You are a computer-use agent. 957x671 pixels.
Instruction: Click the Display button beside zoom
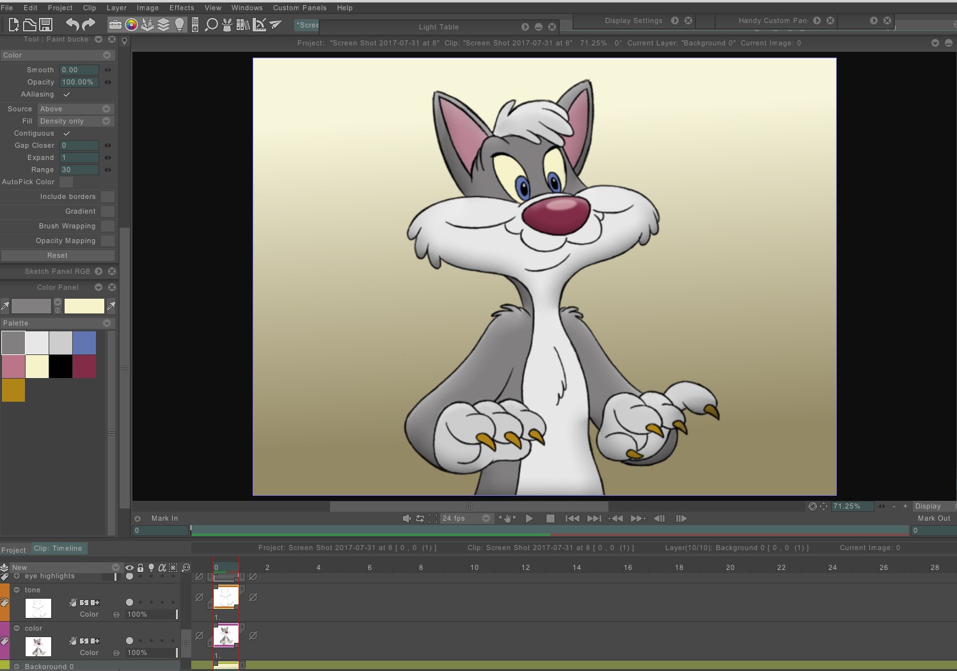(x=933, y=506)
